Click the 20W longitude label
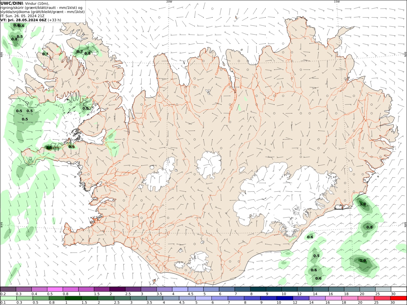The height and width of the screenshot is (305, 407). 169,2
